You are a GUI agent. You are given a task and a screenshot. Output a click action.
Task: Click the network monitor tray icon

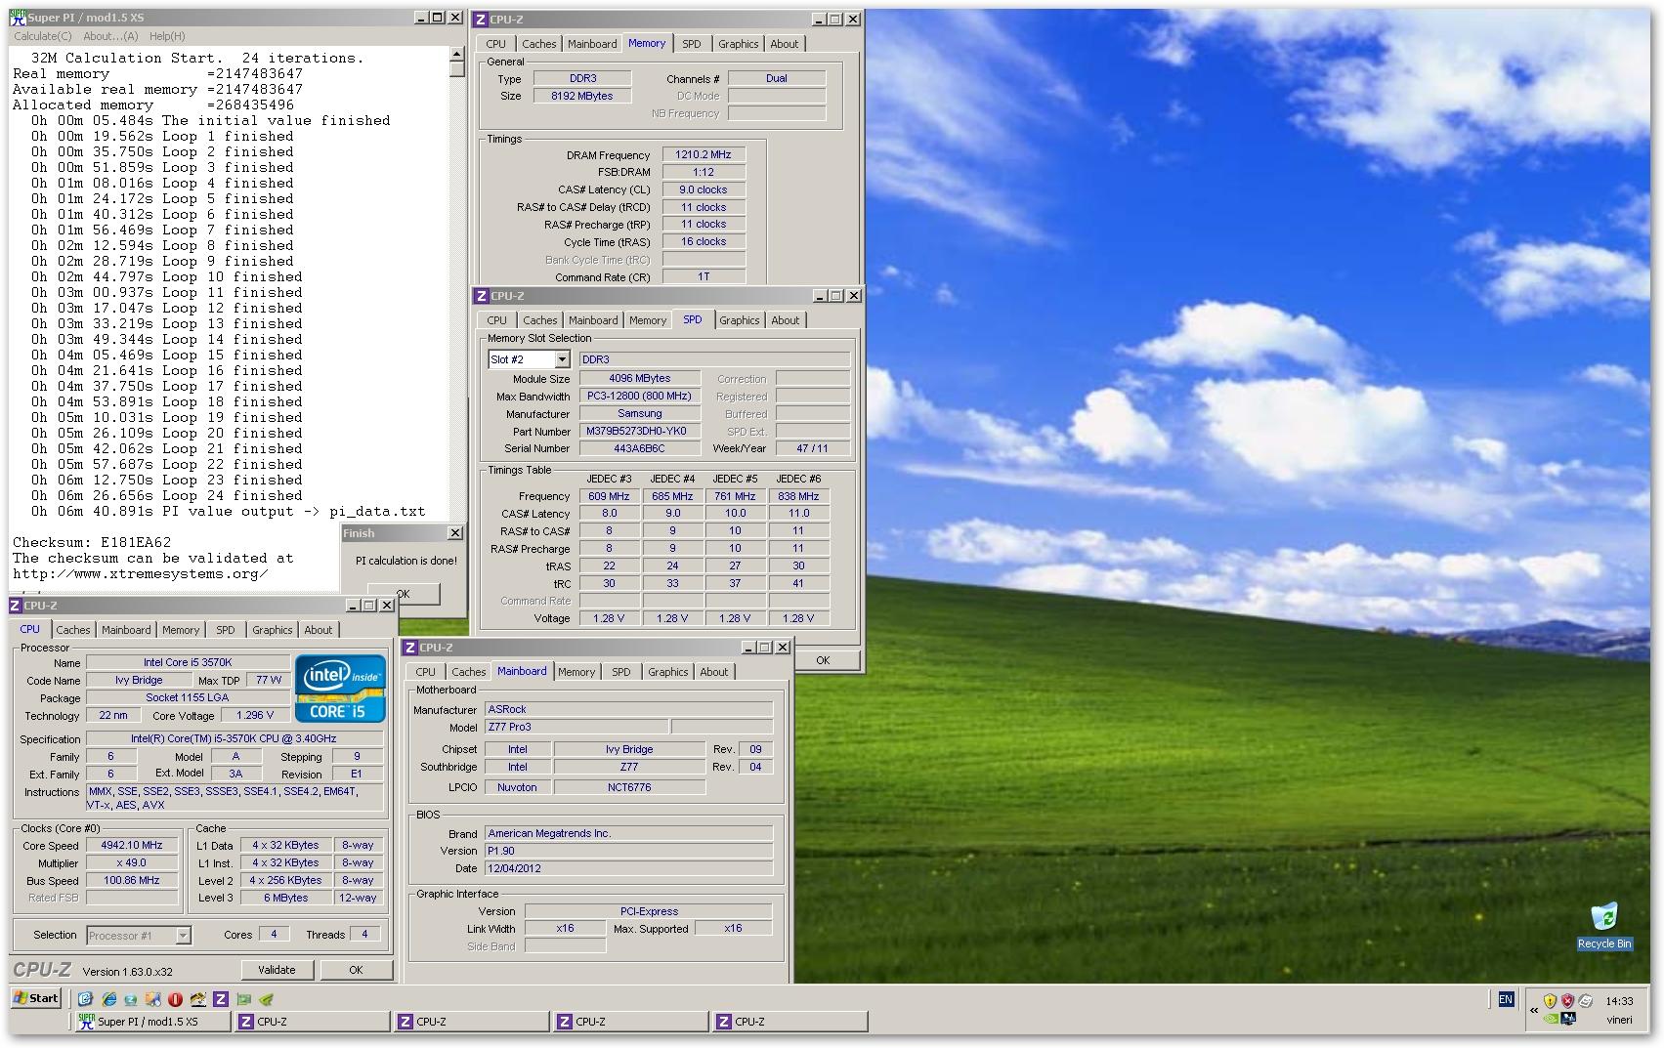[1568, 1020]
